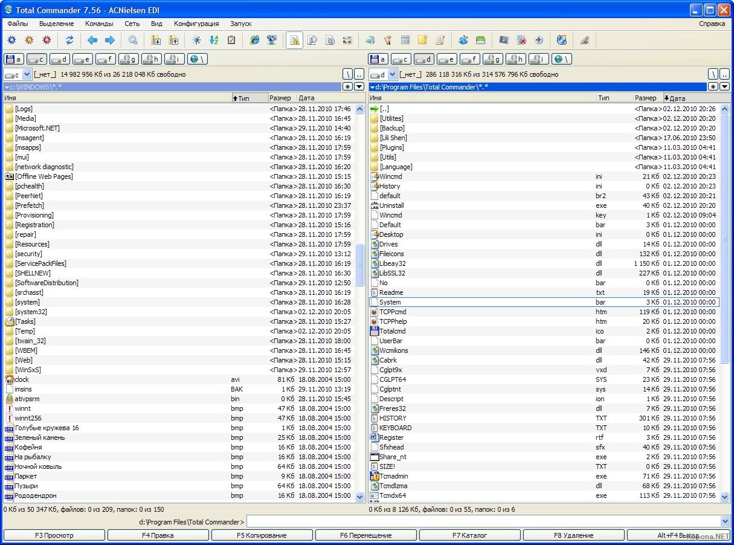This screenshot has width=734, height=545.
Task: Click the active document-with-warning view icon
Action: point(295,40)
